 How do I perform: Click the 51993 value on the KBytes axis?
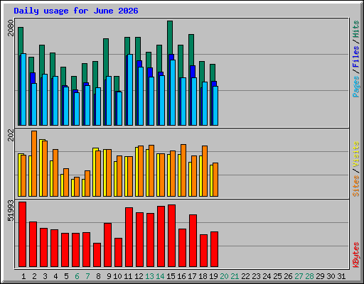click(x=11, y=211)
